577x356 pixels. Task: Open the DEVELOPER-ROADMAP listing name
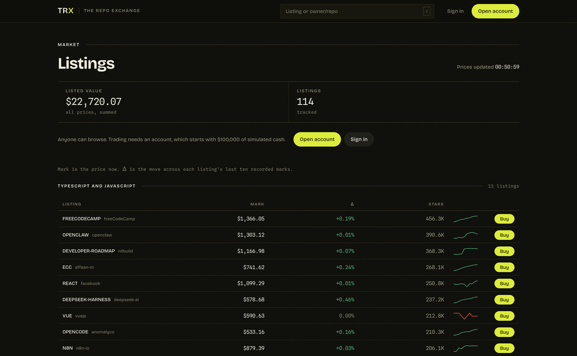(x=89, y=251)
